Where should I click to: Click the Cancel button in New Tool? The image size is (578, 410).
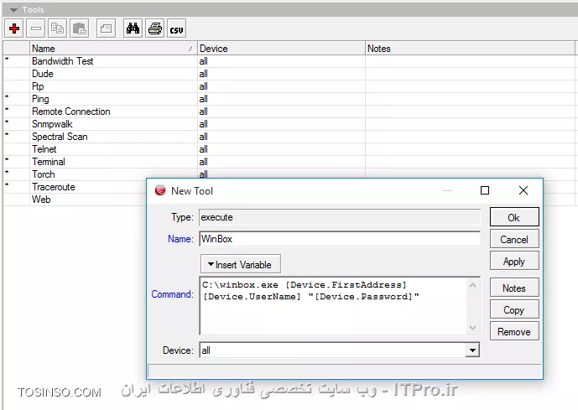point(514,240)
